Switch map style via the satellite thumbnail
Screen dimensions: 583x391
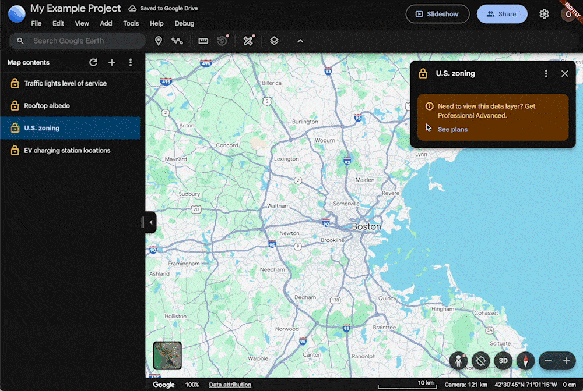[167, 356]
